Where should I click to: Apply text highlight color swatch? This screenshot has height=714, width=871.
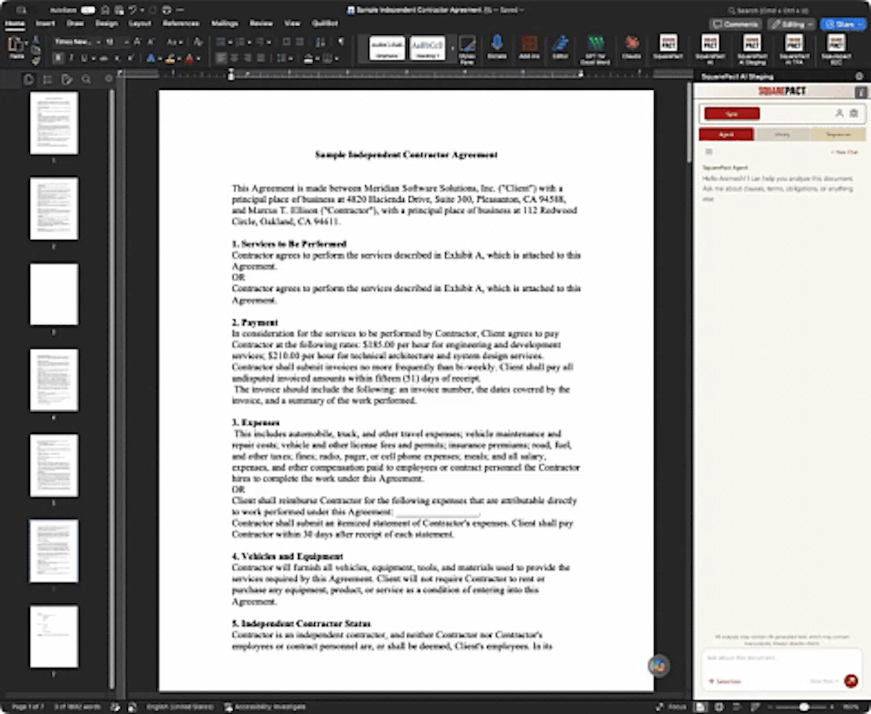(x=170, y=58)
